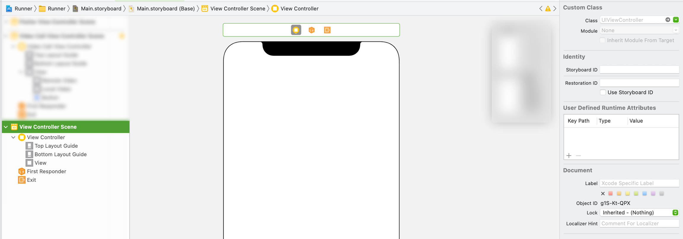This screenshot has width=683, height=239.
Task: Select Top Layout Guide in outline
Action: point(56,146)
